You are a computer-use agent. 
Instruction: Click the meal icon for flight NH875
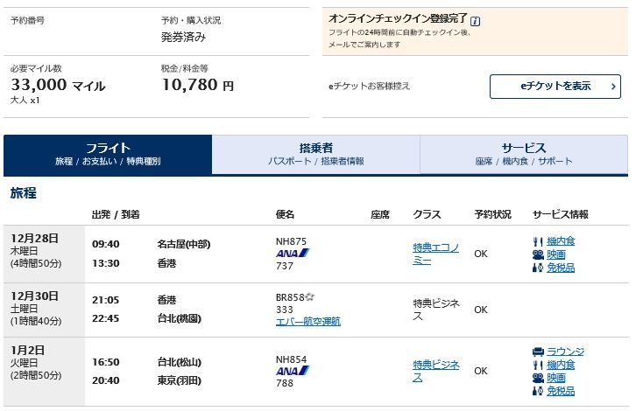538,241
